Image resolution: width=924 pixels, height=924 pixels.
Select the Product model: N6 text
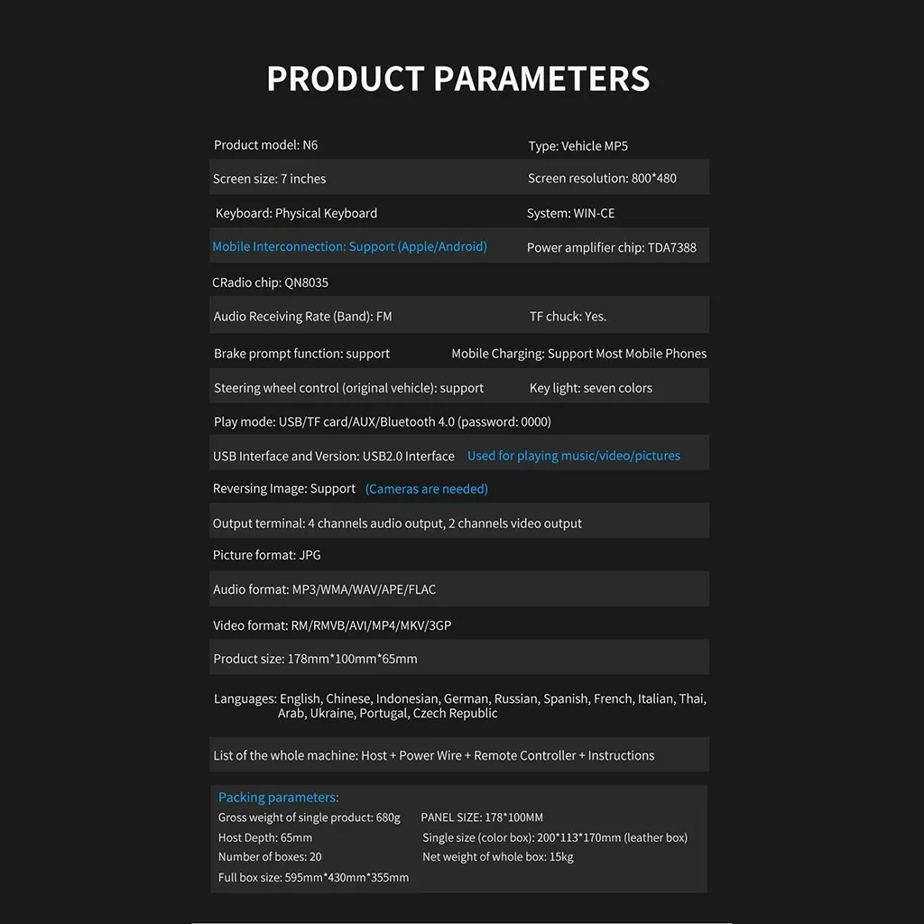pyautogui.click(x=266, y=145)
